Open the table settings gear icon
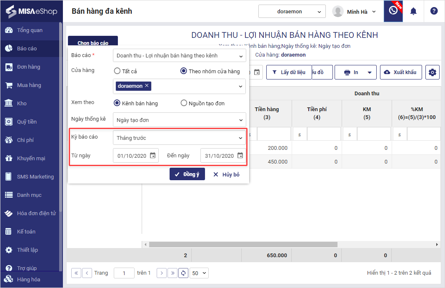 coord(432,72)
